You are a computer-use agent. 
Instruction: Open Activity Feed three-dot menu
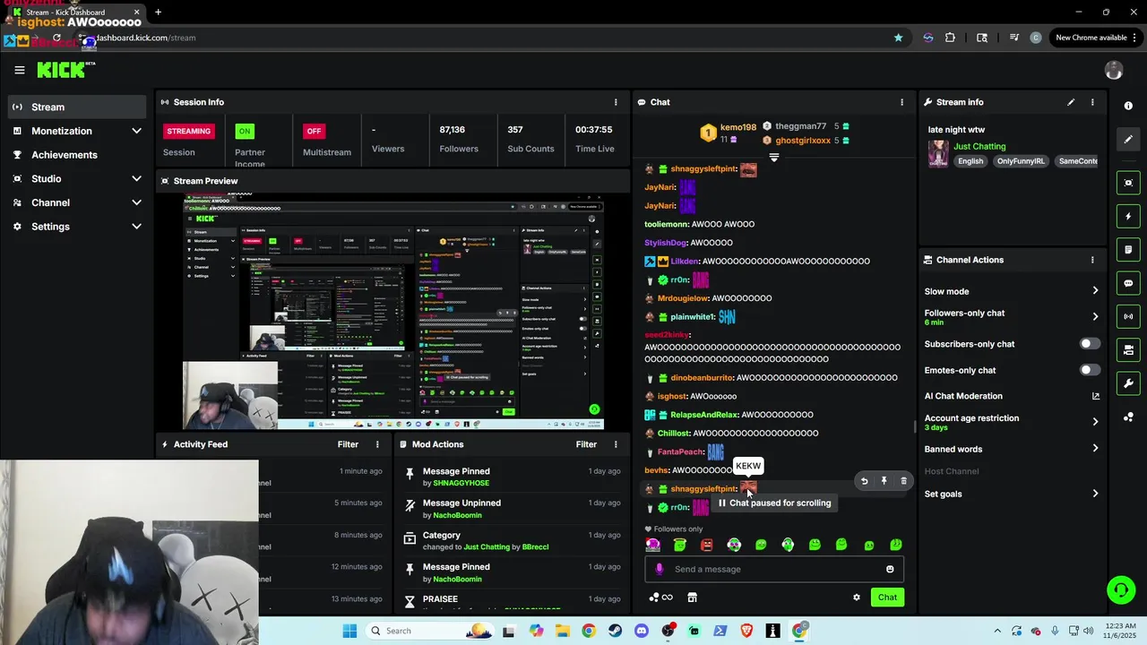click(377, 444)
